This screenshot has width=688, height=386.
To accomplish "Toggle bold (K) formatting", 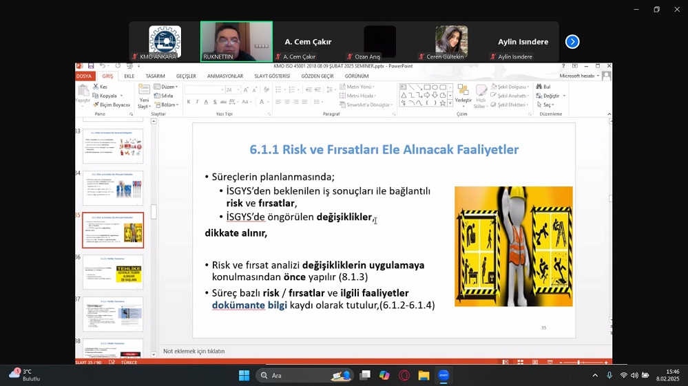I will [189, 102].
